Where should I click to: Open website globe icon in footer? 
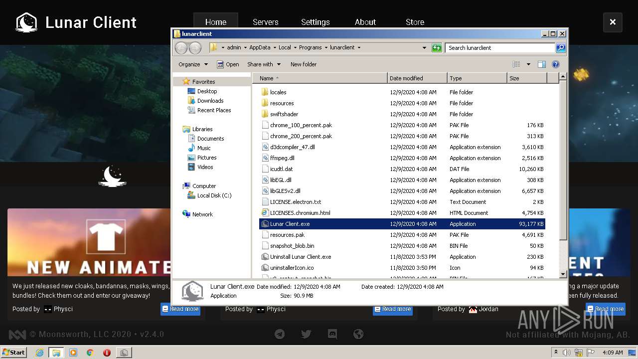tap(358, 334)
